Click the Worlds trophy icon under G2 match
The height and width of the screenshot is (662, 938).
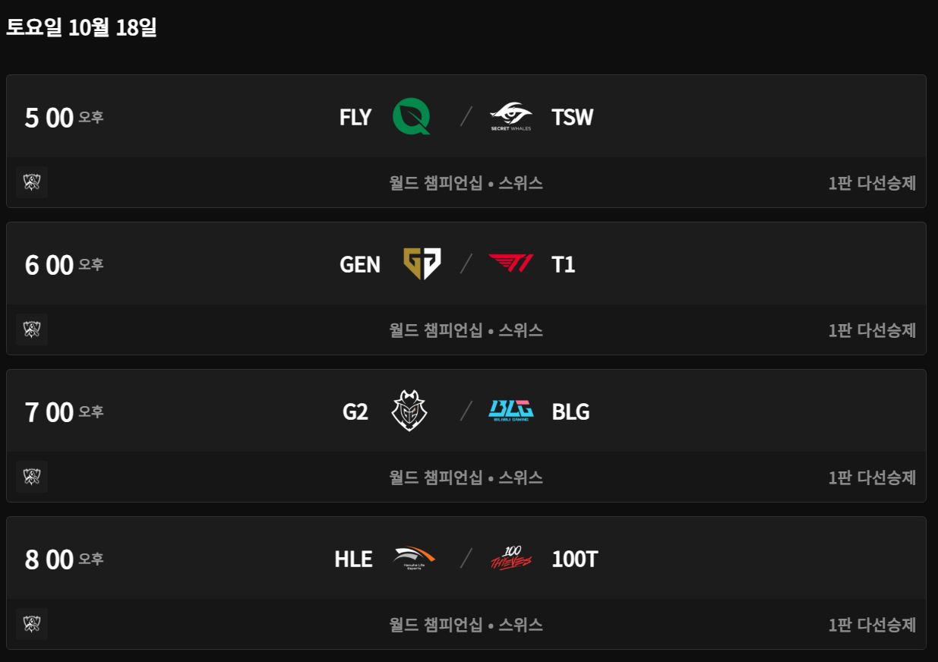pyautogui.click(x=32, y=477)
